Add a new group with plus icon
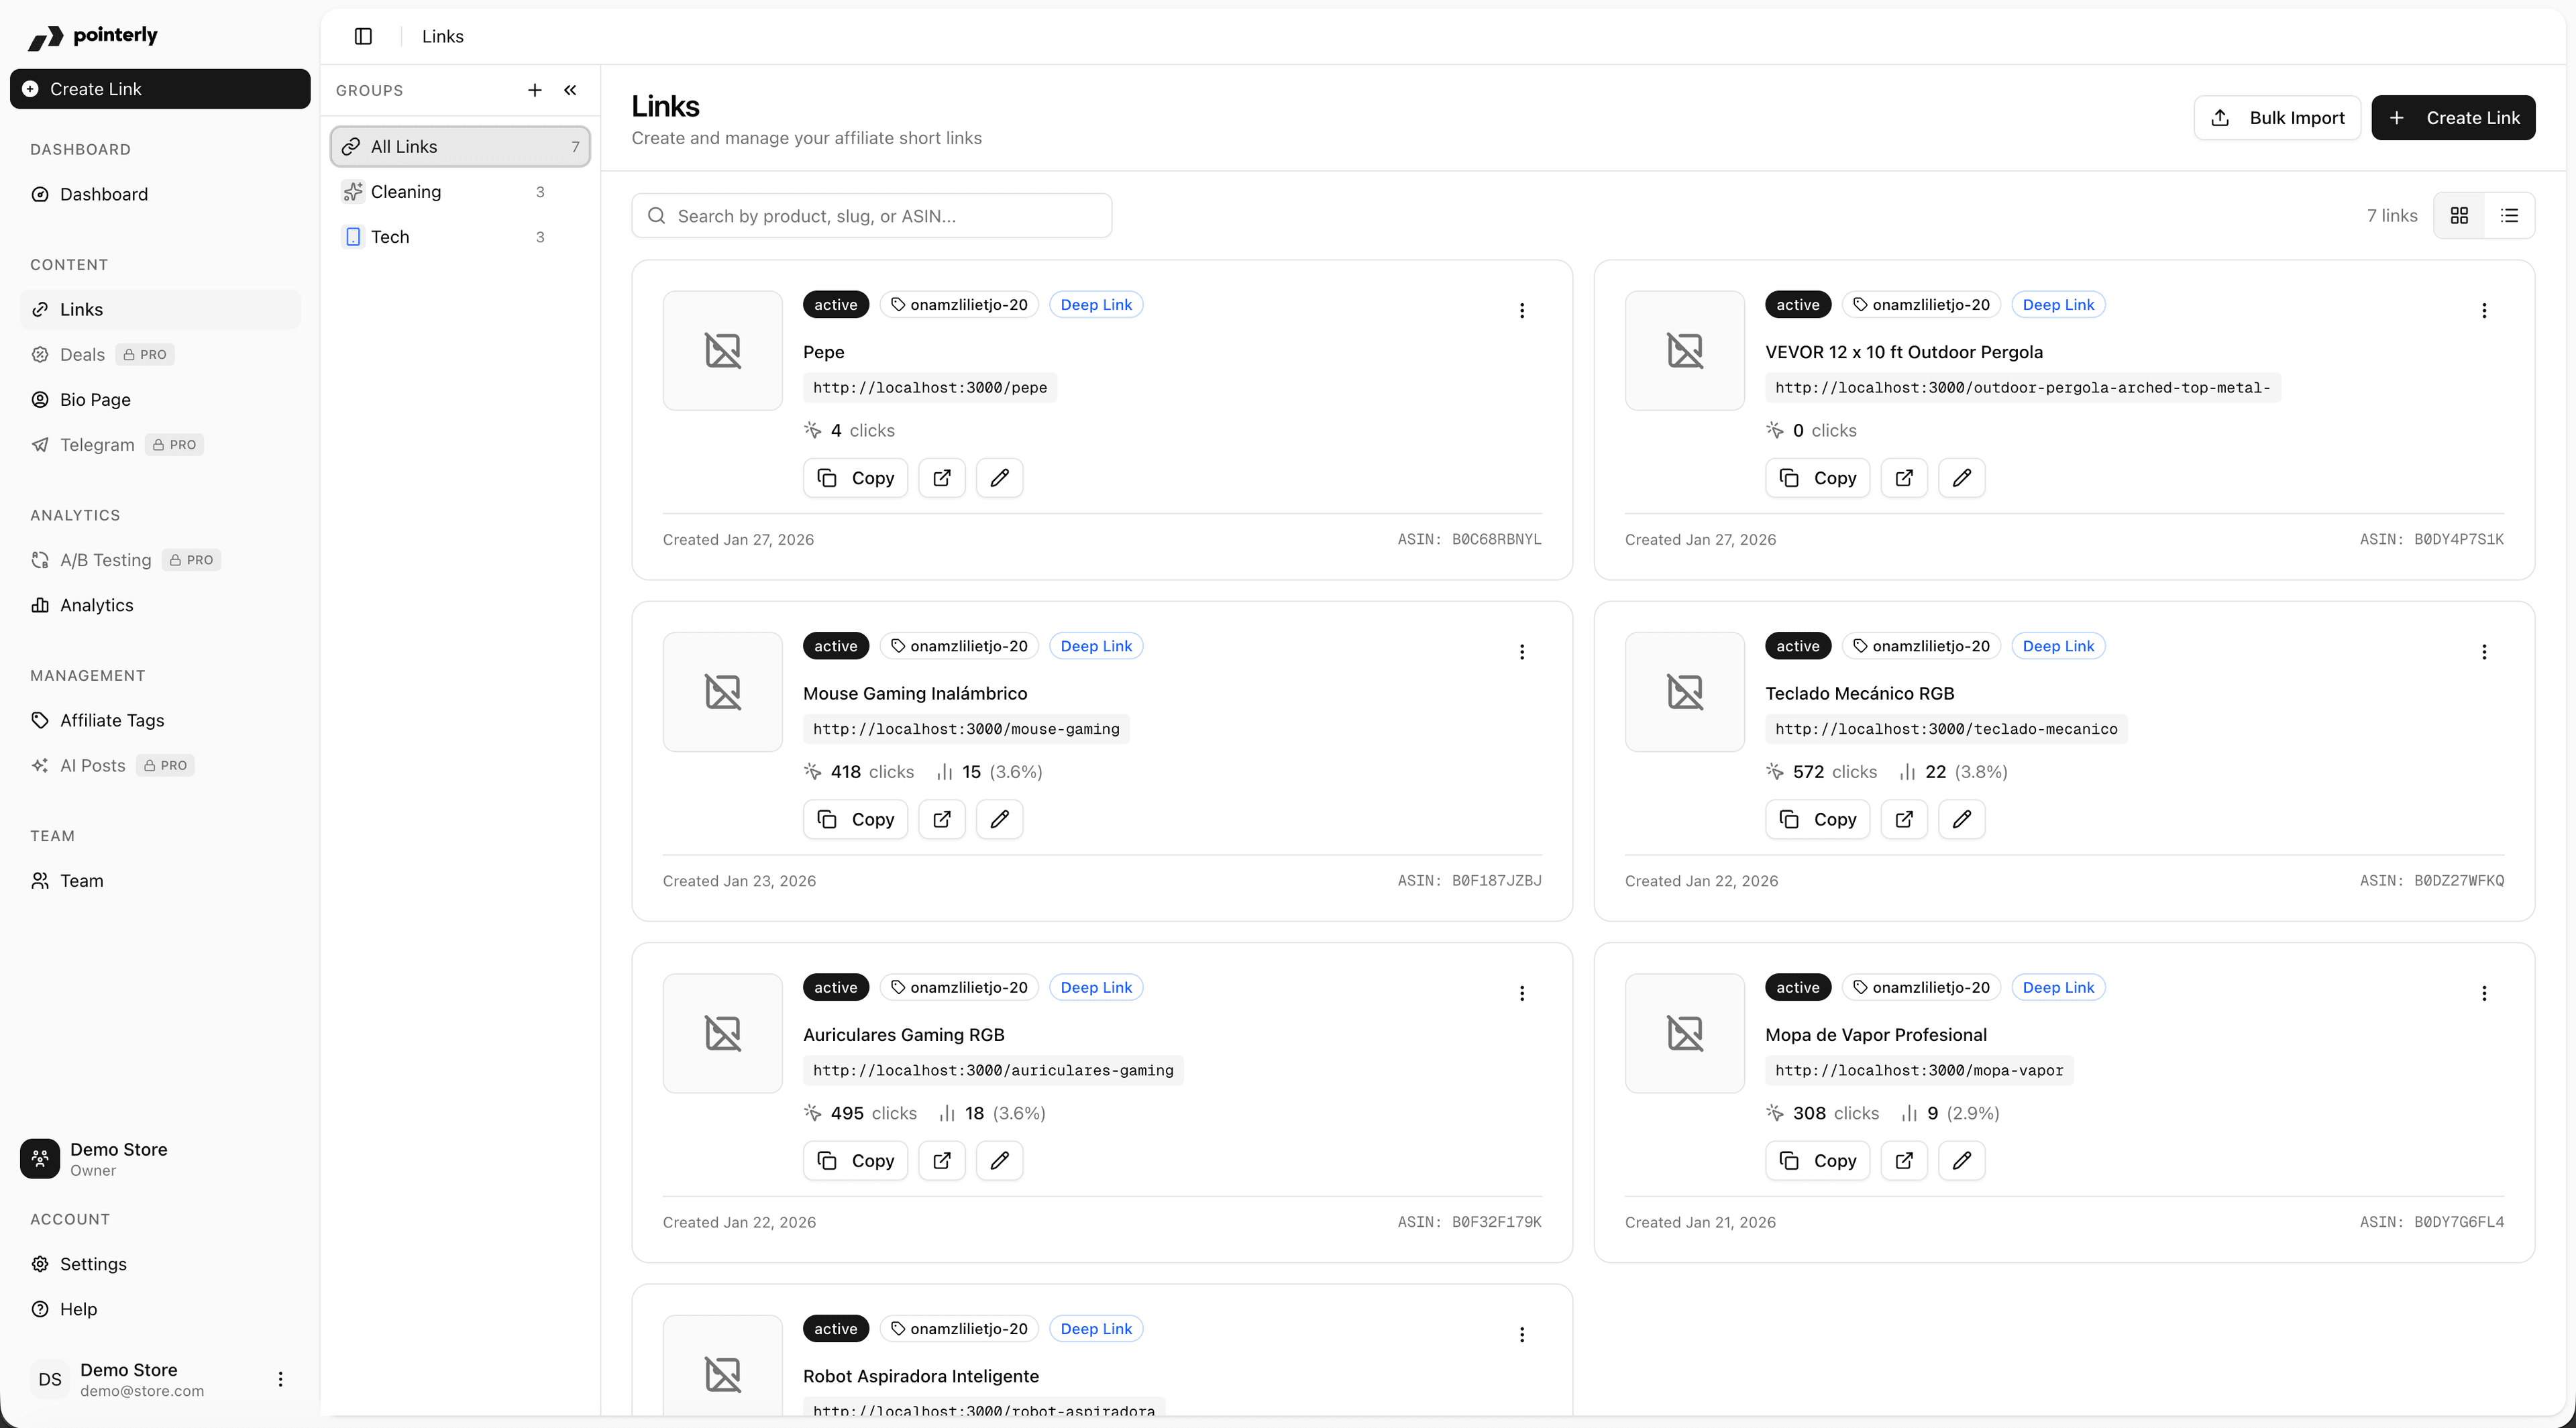The image size is (2576, 1428). 535,90
